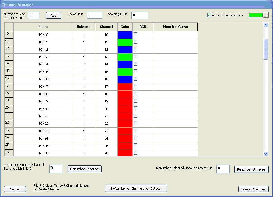This screenshot has height=197, width=273.
Task: Click the green active color swatch
Action: click(255, 15)
